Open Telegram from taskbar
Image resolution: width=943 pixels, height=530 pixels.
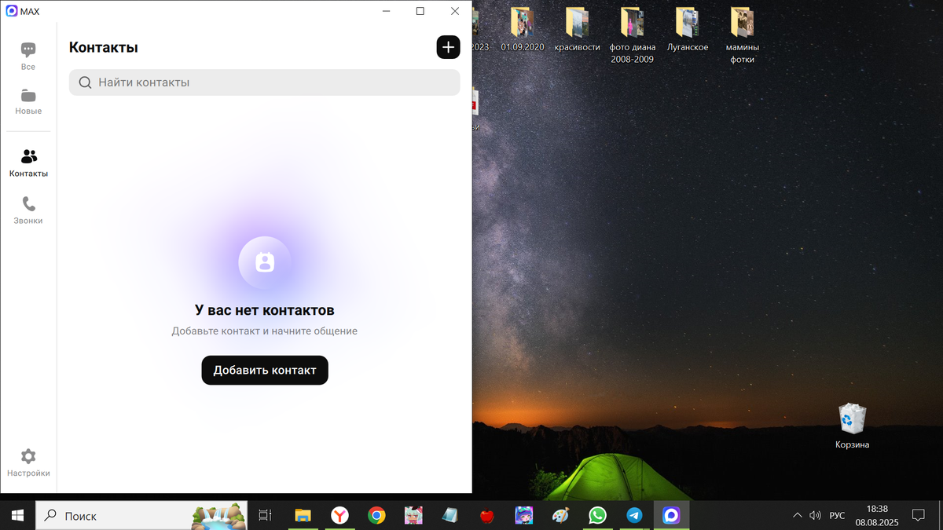(634, 516)
